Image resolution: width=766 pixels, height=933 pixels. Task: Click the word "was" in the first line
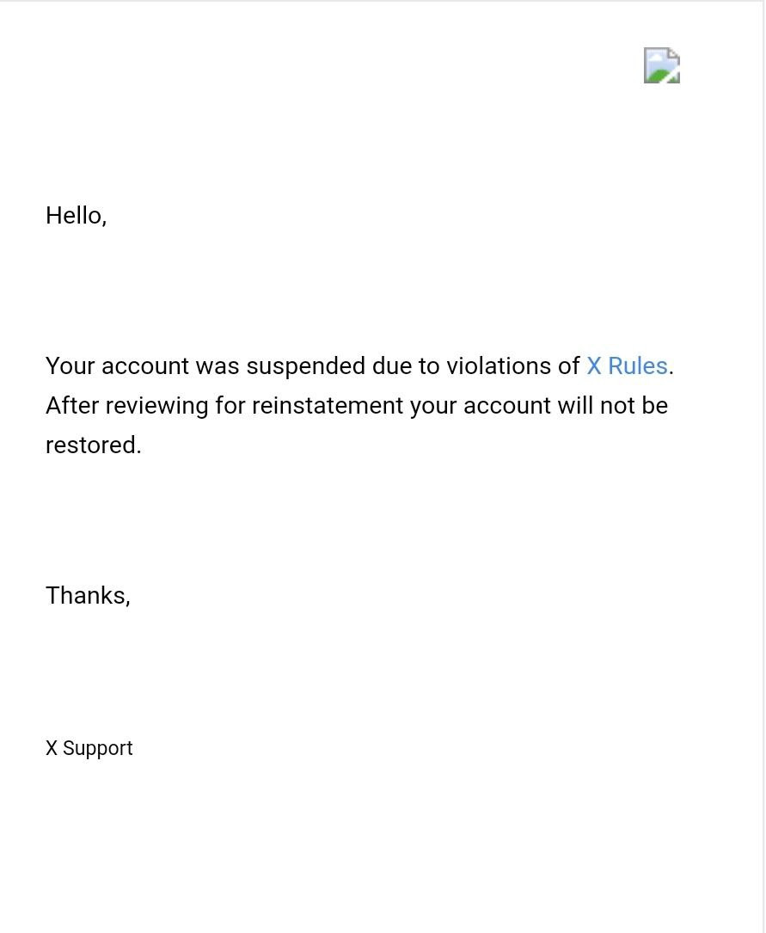click(218, 366)
